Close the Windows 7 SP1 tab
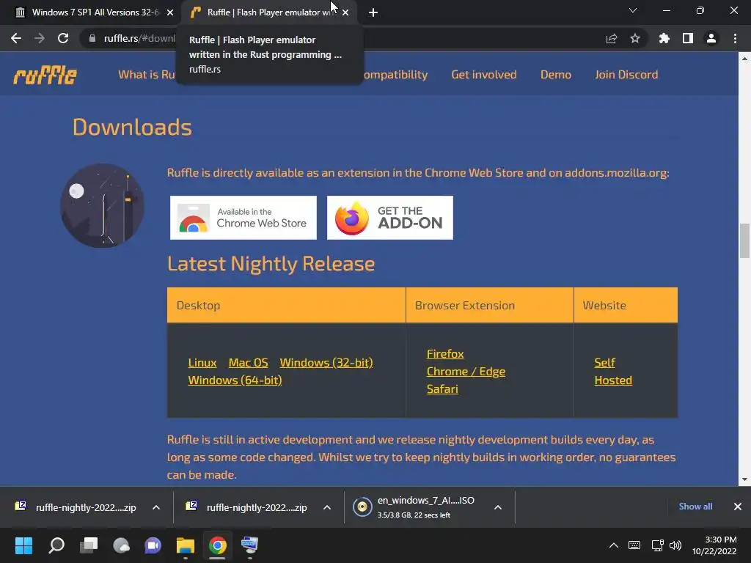This screenshot has width=751, height=563. coord(170,12)
